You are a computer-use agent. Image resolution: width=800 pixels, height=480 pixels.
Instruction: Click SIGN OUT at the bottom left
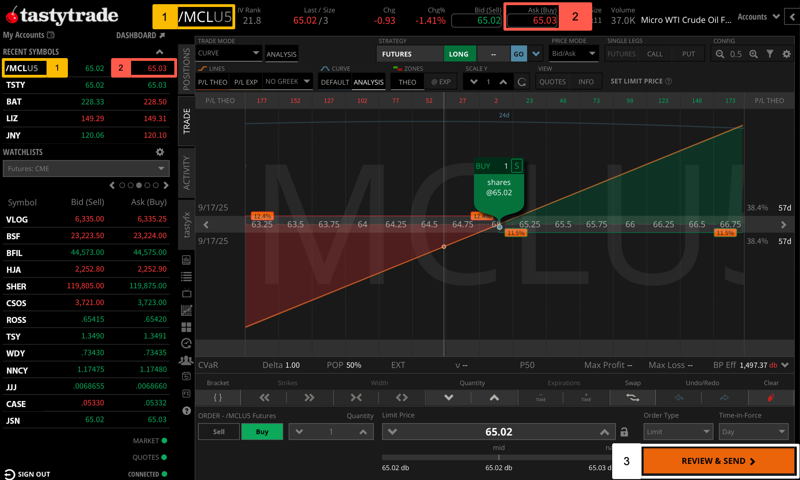(x=28, y=473)
